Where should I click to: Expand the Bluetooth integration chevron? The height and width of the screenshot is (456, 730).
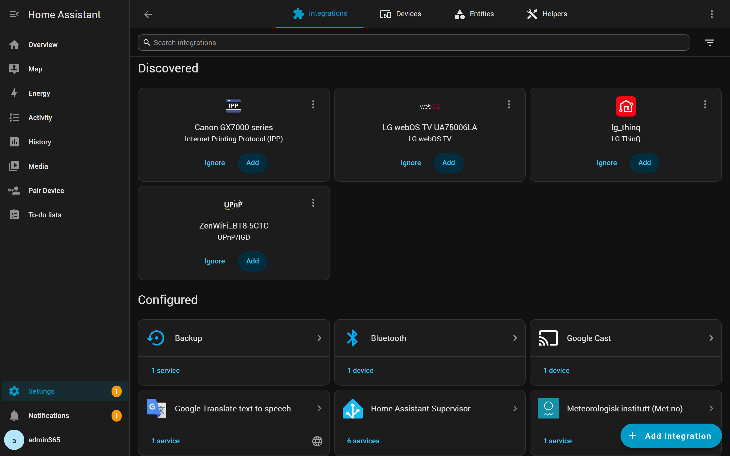point(515,338)
